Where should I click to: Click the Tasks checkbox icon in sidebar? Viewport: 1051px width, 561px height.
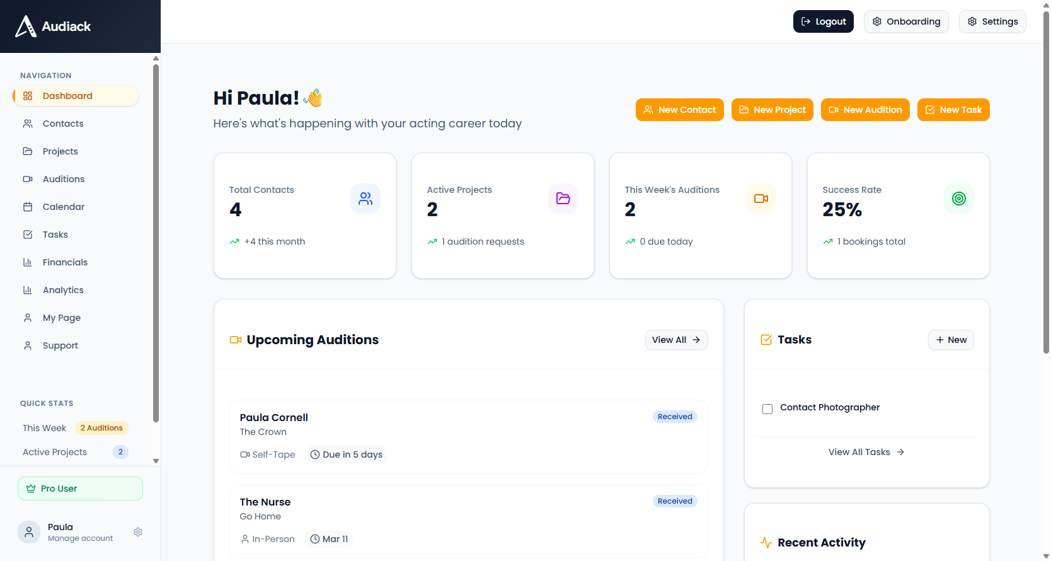pyautogui.click(x=28, y=234)
